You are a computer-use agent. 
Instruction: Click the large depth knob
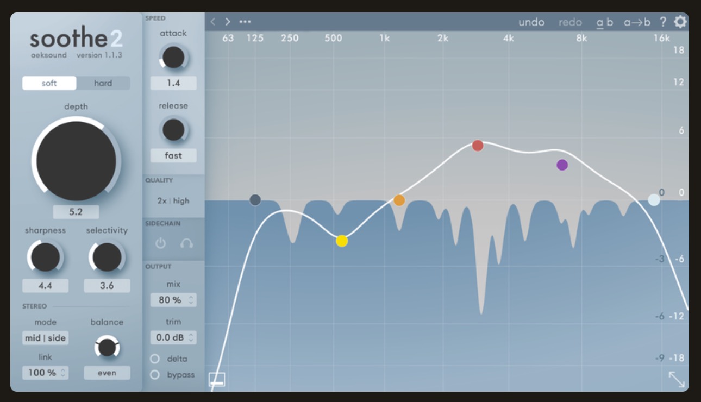(x=76, y=161)
